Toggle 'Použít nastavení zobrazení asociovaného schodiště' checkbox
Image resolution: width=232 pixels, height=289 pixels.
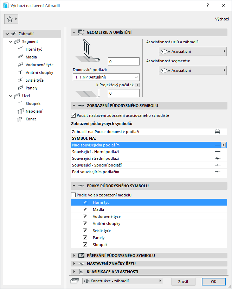(73, 115)
